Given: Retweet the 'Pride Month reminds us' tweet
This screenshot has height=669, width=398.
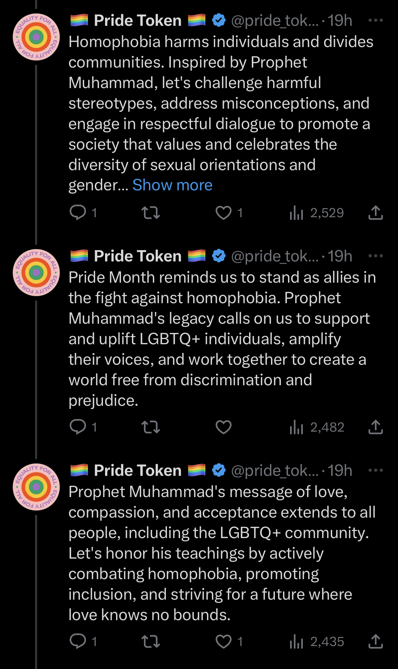Looking at the screenshot, I should click(x=151, y=427).
